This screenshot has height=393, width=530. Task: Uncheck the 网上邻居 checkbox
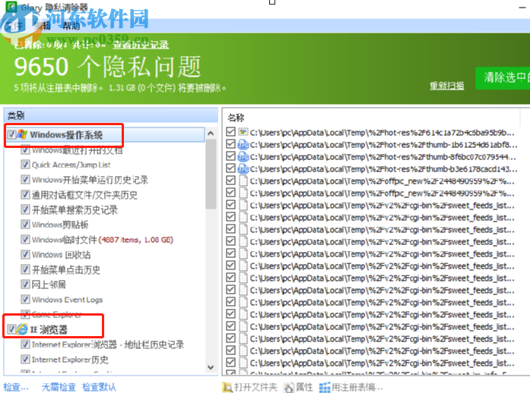[25, 285]
